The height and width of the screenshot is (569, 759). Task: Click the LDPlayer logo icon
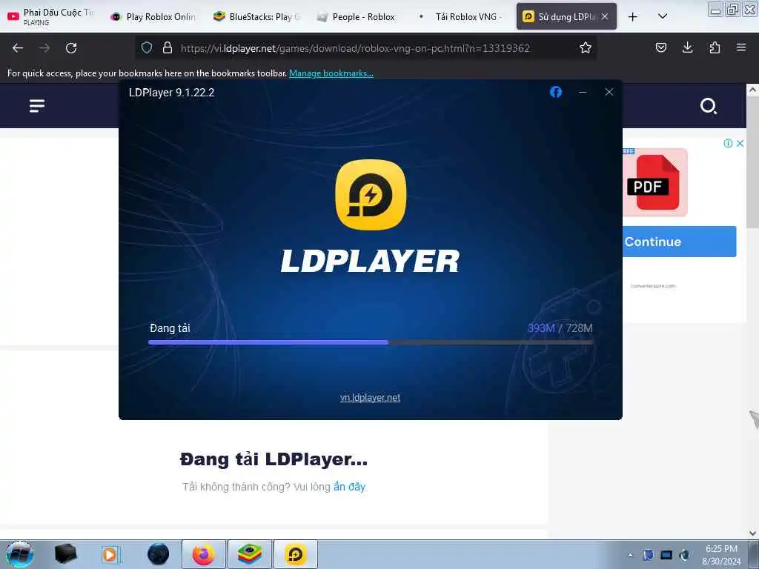click(x=371, y=195)
